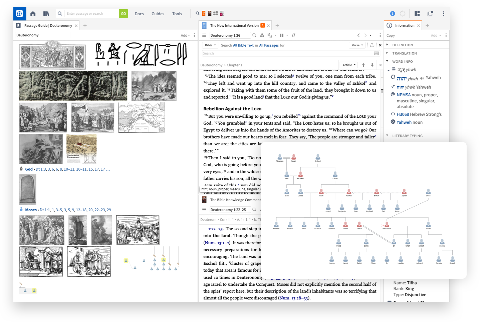Image resolution: width=486 pixels, height=322 pixels.
Task: Open the H3068 Hebrew Strong's link
Action: tap(403, 114)
